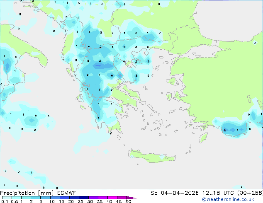Click the '45' legend scale label
The height and width of the screenshot is (203, 263).
(x=119, y=201)
